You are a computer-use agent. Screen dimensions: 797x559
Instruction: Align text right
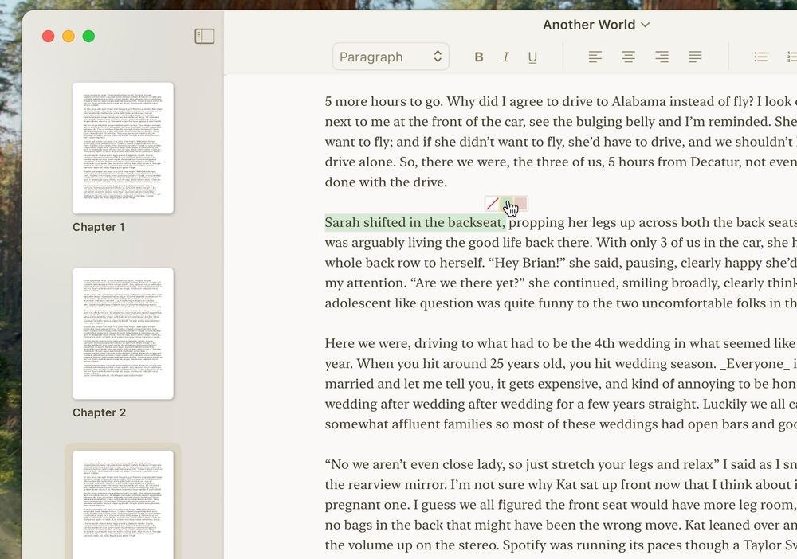click(662, 57)
